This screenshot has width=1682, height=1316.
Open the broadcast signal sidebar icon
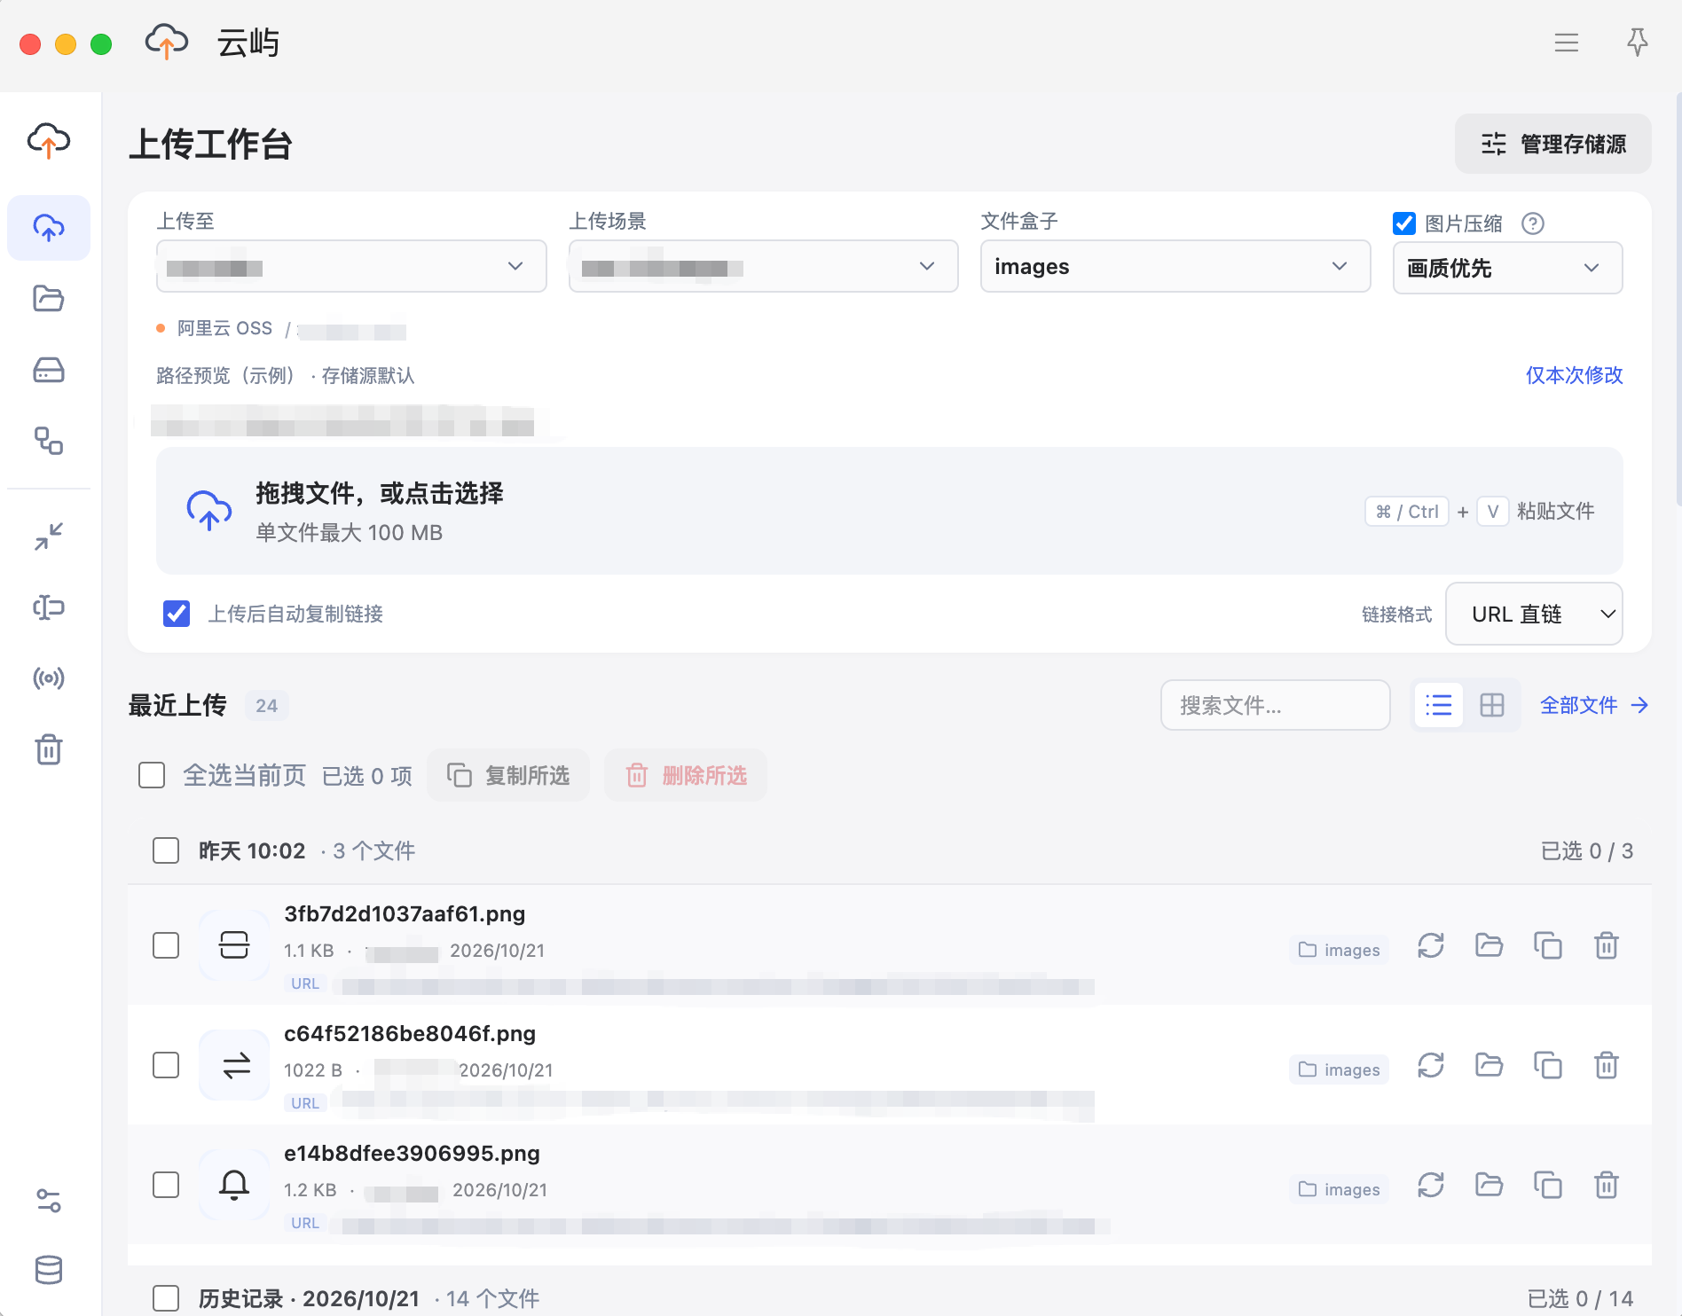(49, 678)
